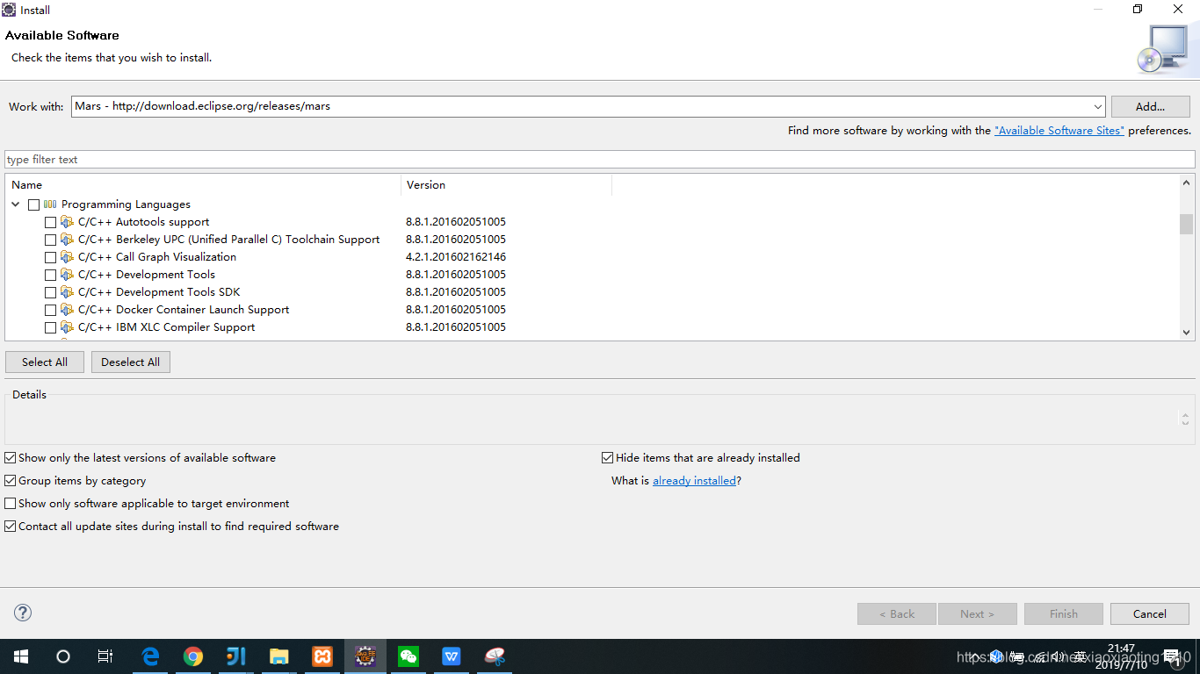The image size is (1200, 674).
Task: Check C/C++ Call Graph Visualization
Action: tap(50, 257)
